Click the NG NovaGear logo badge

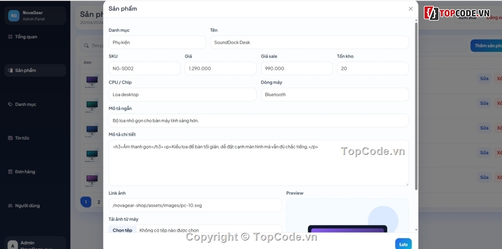point(14,16)
